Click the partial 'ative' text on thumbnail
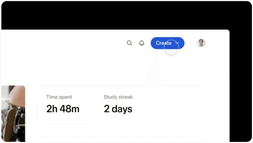The image size is (253, 143). pyautogui.click(x=6, y=99)
